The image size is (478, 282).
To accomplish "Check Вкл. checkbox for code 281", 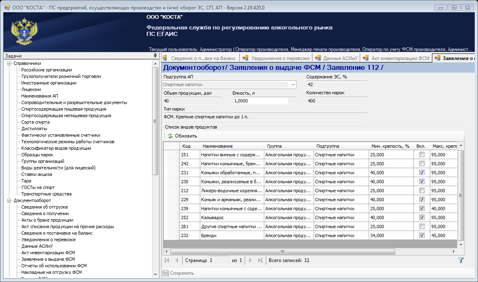I will point(422,226).
